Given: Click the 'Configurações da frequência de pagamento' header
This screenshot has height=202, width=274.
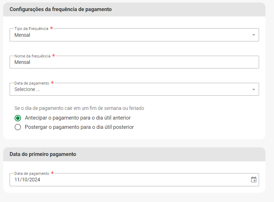Looking at the screenshot, I should (60, 9).
